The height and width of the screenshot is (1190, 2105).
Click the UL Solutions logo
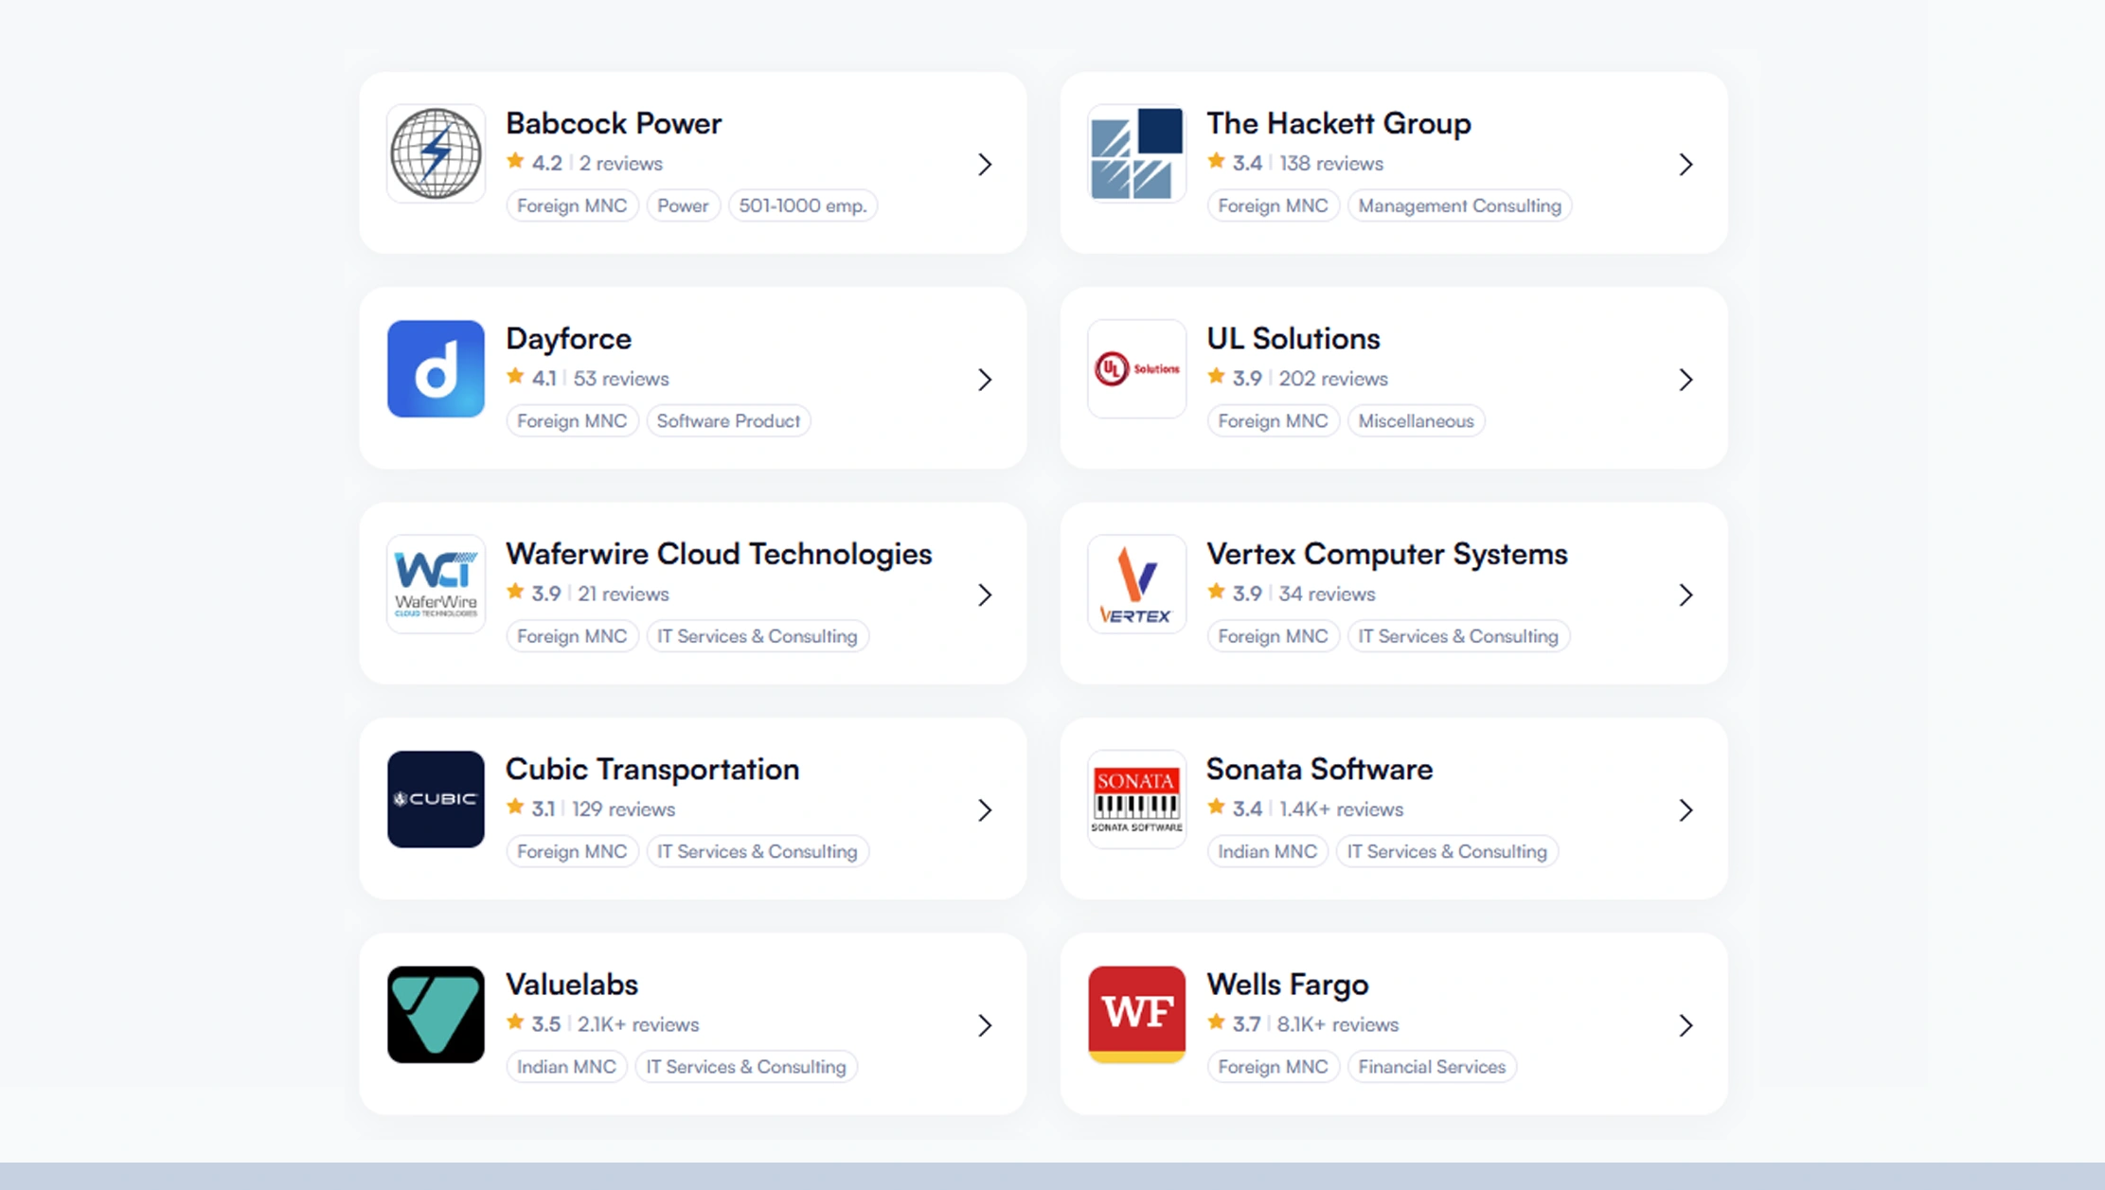point(1136,368)
